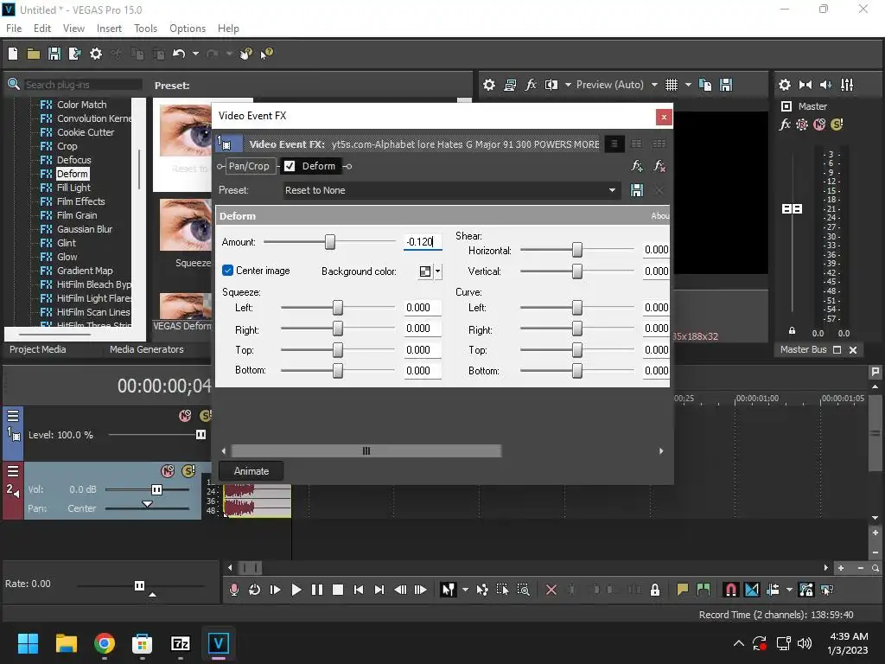Open Split Screen View dropdown arrow
Screen dimensions: 885x664
pos(568,85)
